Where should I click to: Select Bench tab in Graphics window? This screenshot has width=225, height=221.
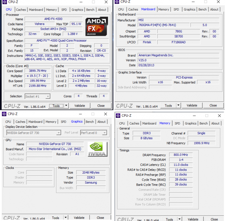tap(90, 122)
